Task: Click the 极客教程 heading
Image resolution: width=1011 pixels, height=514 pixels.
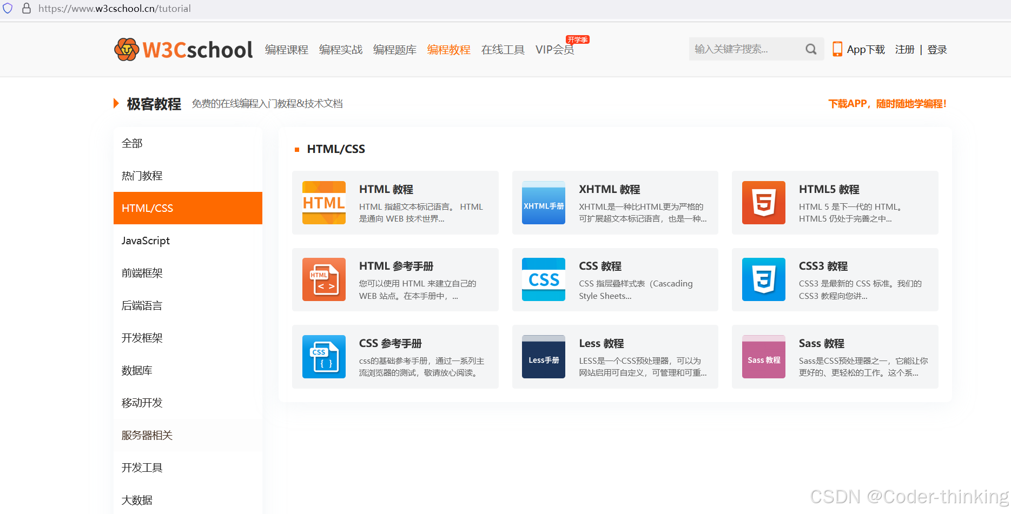Action: click(154, 104)
